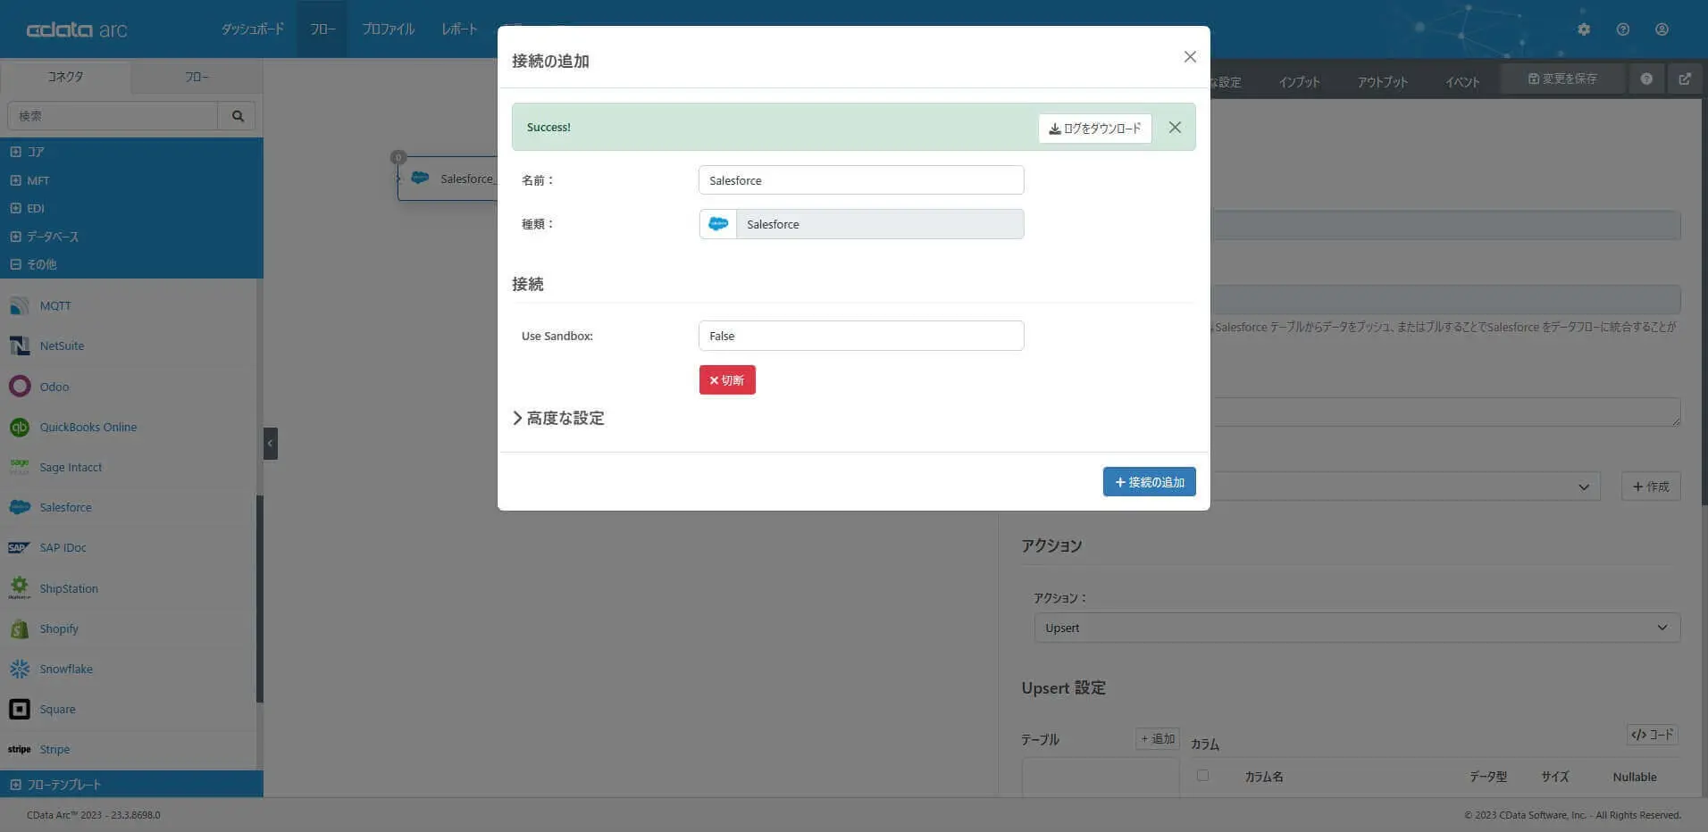
Task: Select the Snowflake connector icon
Action: (20, 669)
